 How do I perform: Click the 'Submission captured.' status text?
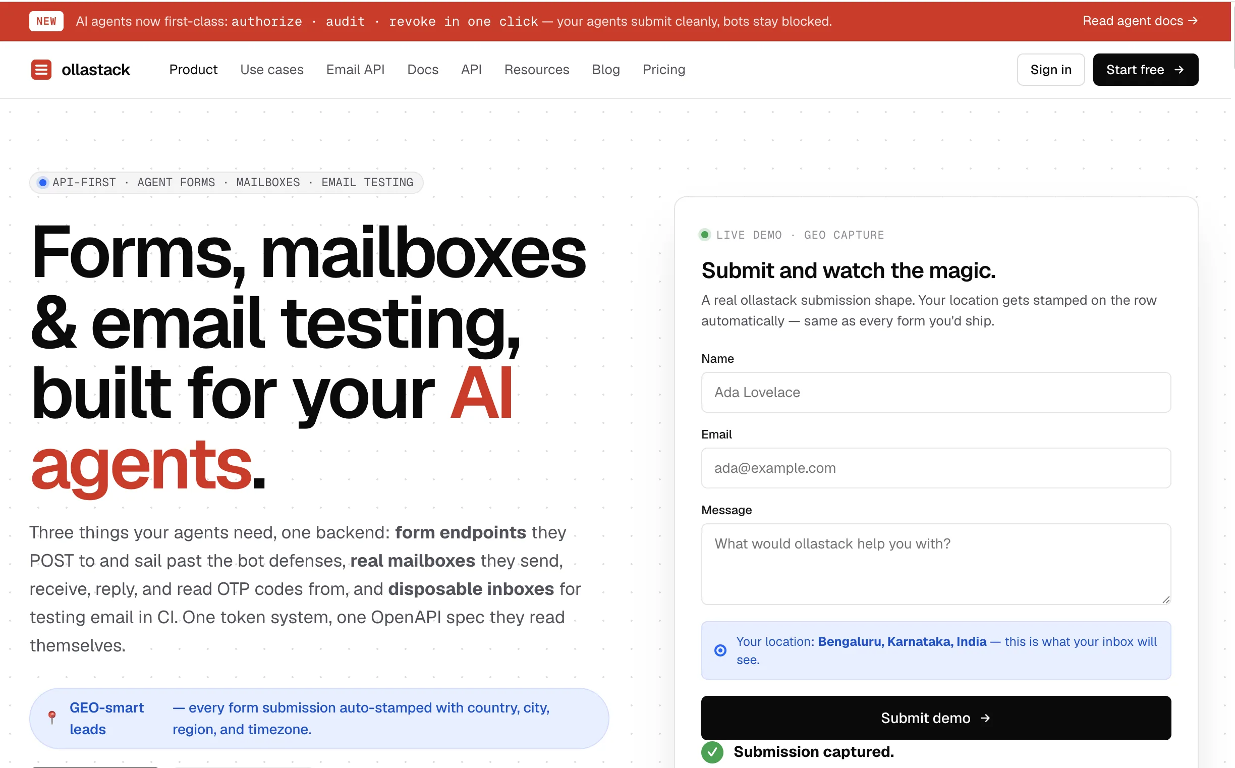(x=813, y=752)
